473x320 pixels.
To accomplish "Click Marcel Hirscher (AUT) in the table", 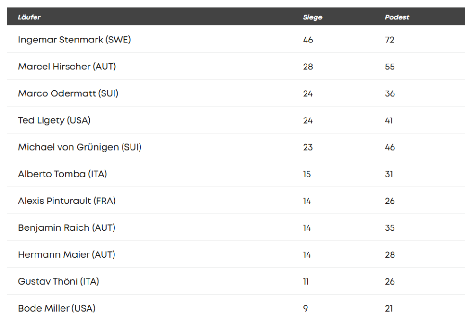I will (x=67, y=67).
